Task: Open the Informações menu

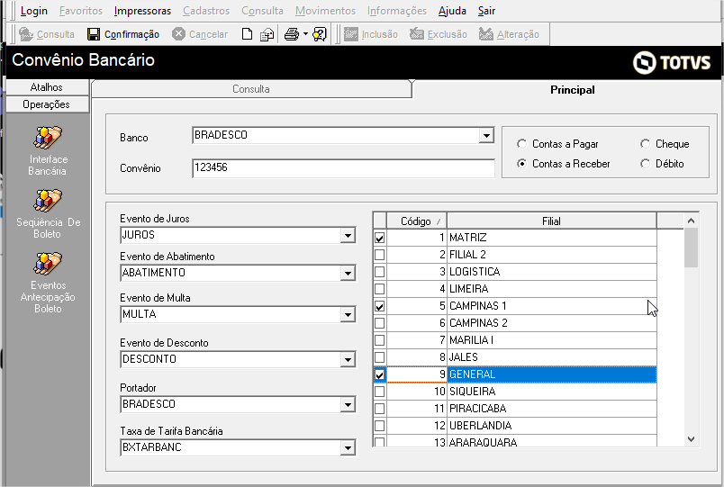Action: click(397, 11)
